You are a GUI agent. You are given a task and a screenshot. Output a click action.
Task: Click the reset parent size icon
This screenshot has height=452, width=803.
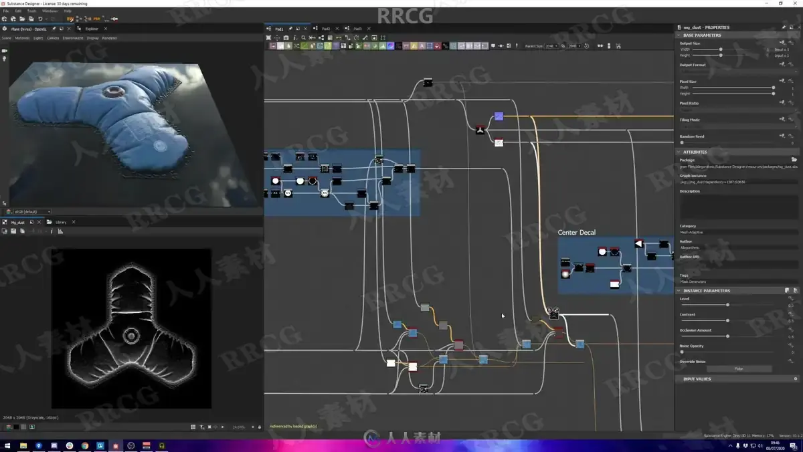pyautogui.click(x=587, y=46)
